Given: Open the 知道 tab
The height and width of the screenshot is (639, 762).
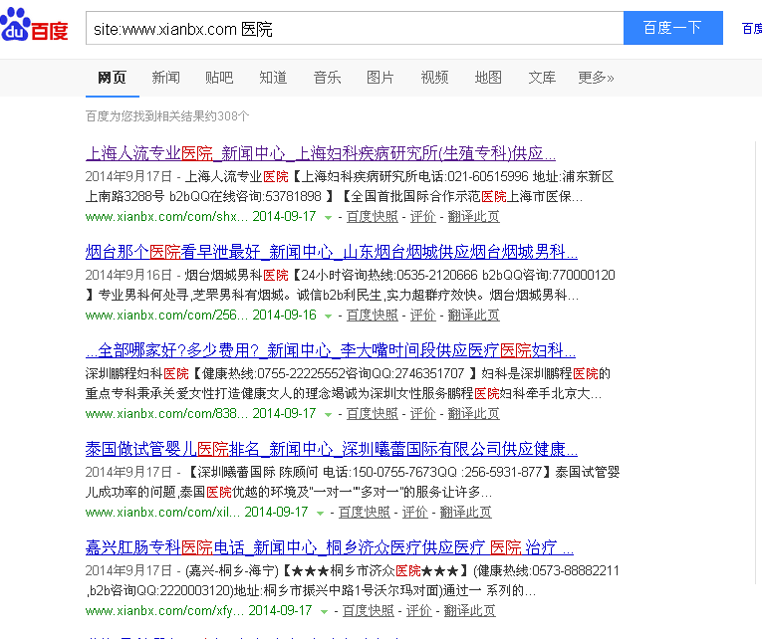Looking at the screenshot, I should click(273, 78).
